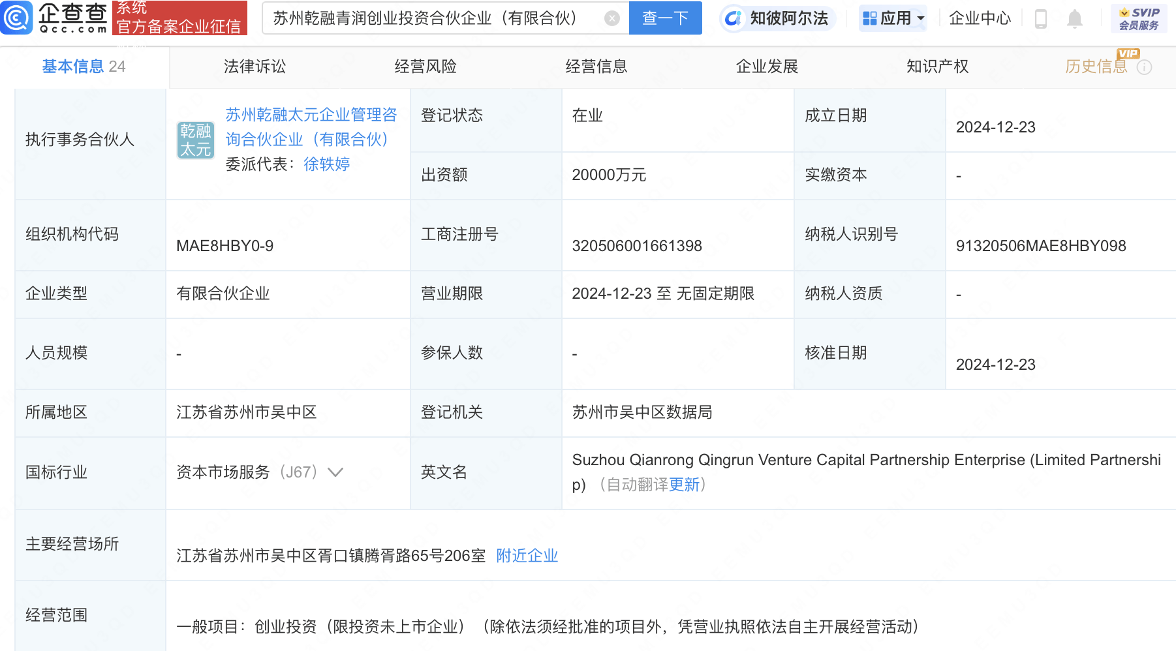The width and height of the screenshot is (1176, 651).
Task: Open the Qcc.com logo homepage
Action: click(55, 18)
